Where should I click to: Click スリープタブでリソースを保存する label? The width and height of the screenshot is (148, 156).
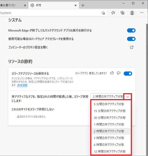(30, 73)
